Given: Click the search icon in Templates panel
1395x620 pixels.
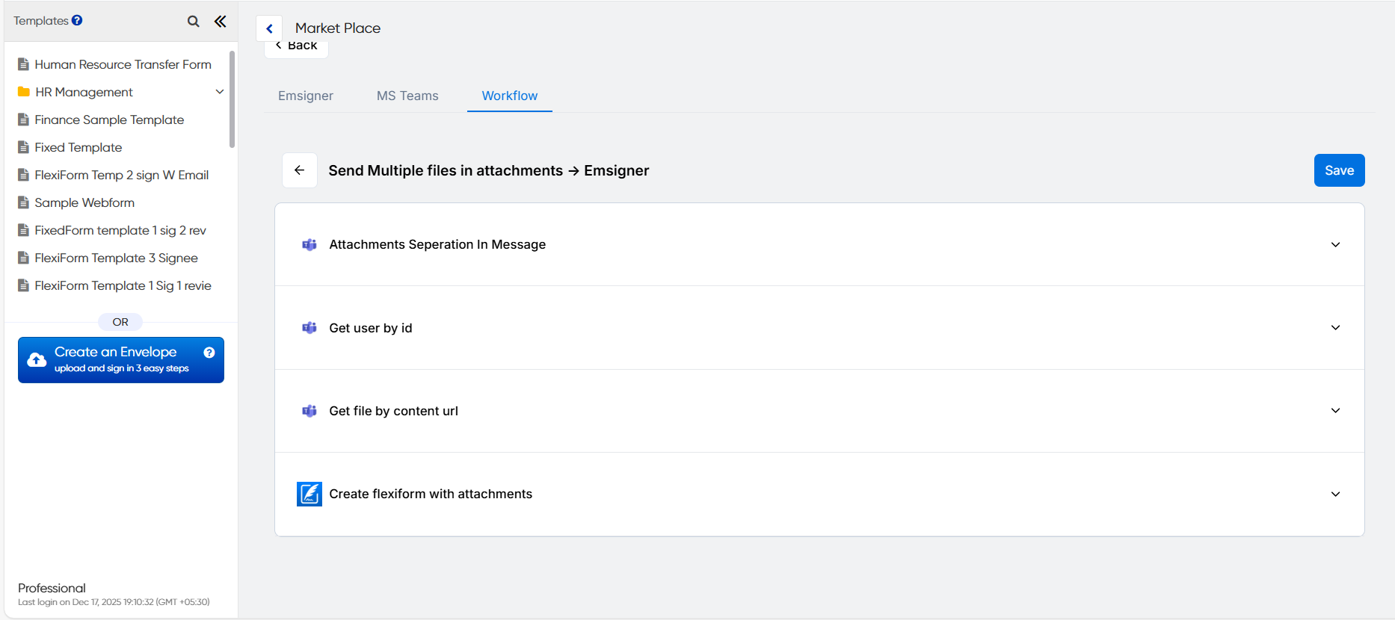Looking at the screenshot, I should 193,22.
